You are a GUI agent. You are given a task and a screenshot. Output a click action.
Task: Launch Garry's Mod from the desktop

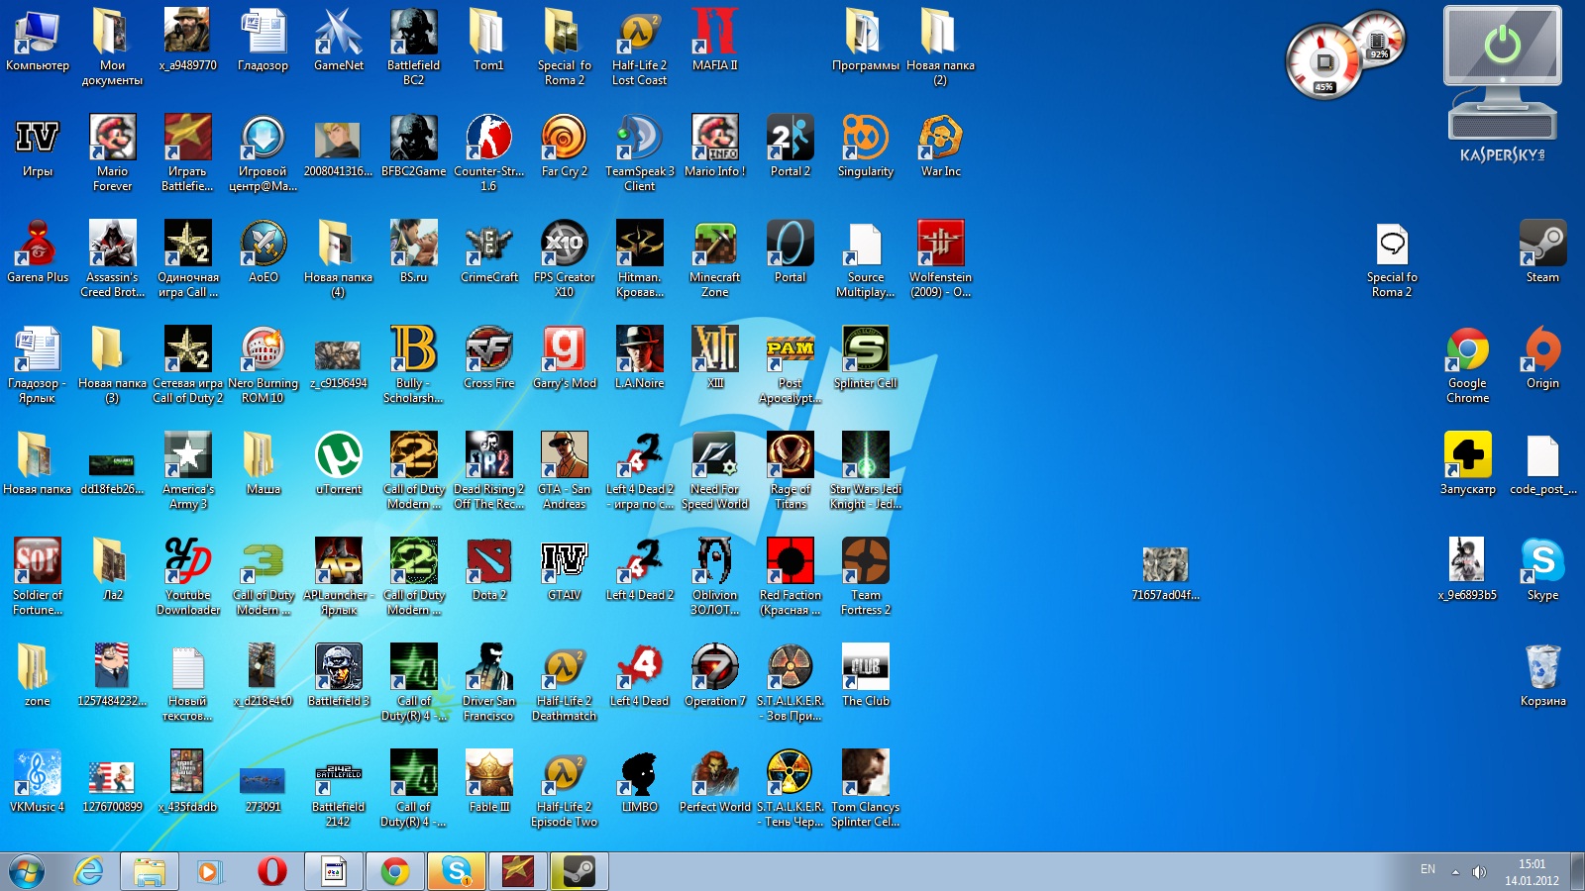[564, 350]
